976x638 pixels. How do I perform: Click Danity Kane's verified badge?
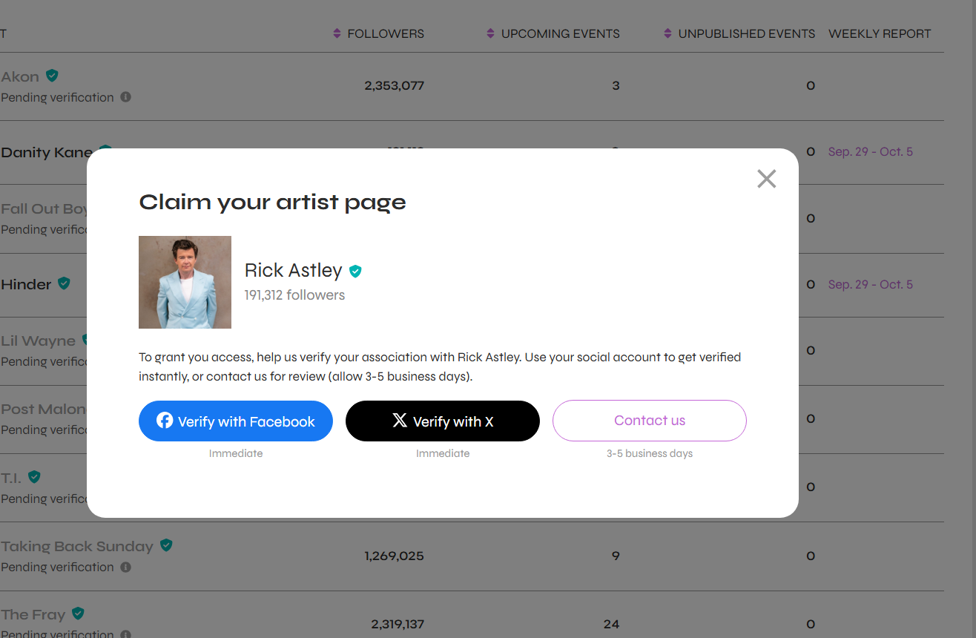point(105,149)
